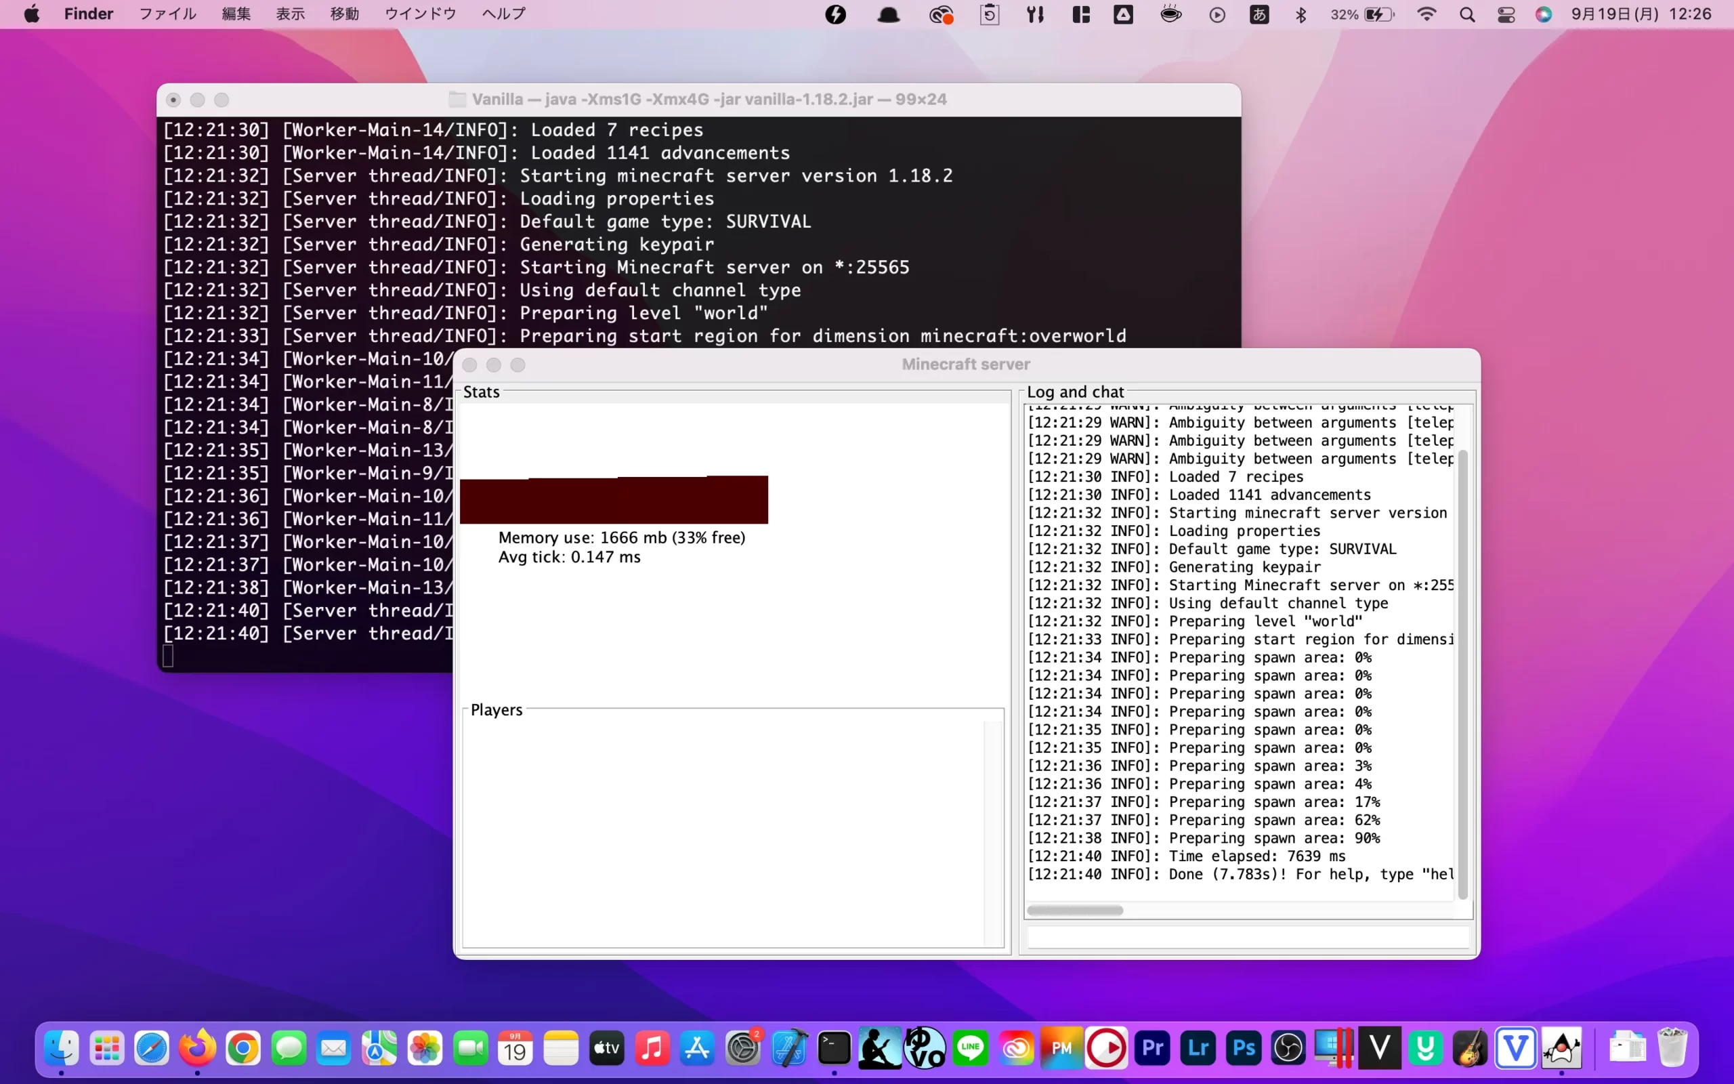Image resolution: width=1734 pixels, height=1084 pixels.
Task: Click the Java app icon in the dock
Action: 1561,1049
